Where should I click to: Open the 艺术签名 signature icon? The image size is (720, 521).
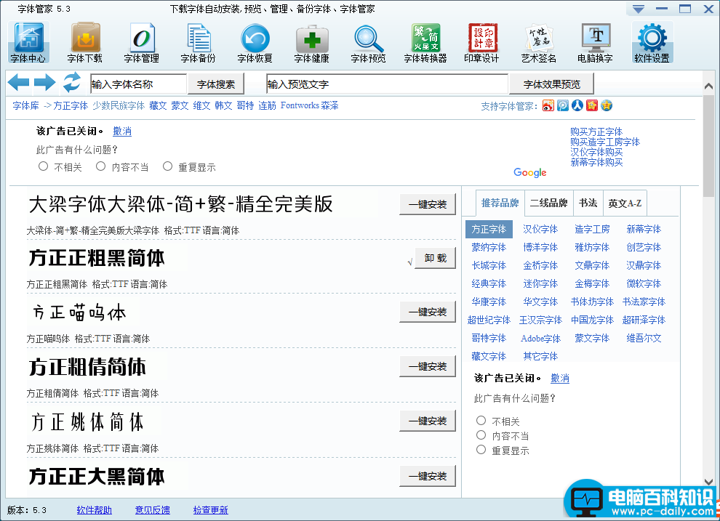tap(539, 43)
